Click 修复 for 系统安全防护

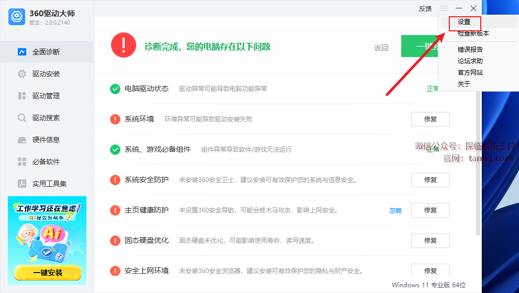pos(430,180)
